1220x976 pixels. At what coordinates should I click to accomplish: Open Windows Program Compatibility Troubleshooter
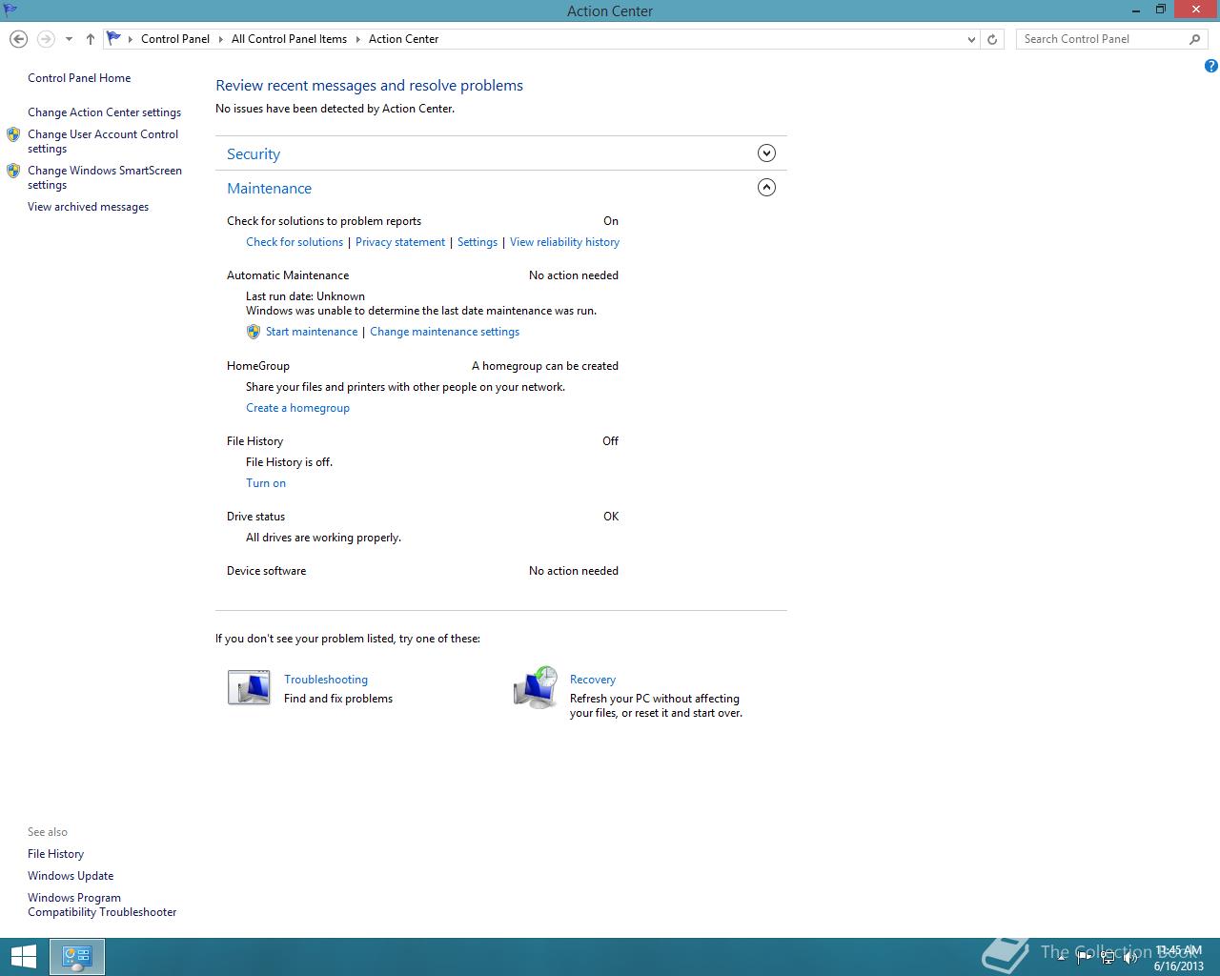(102, 905)
